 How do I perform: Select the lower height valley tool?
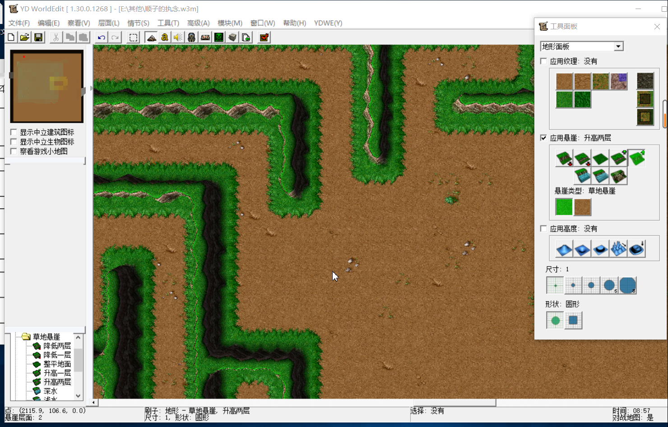point(582,249)
